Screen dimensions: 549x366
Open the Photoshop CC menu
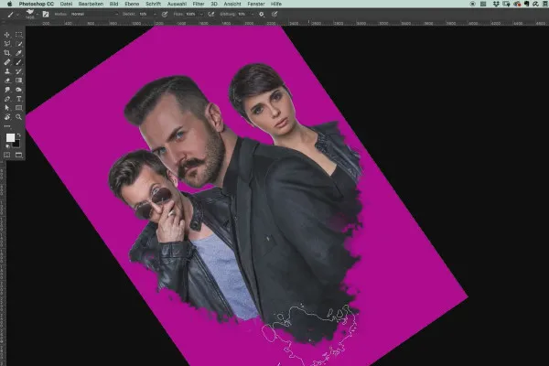coord(36,4)
